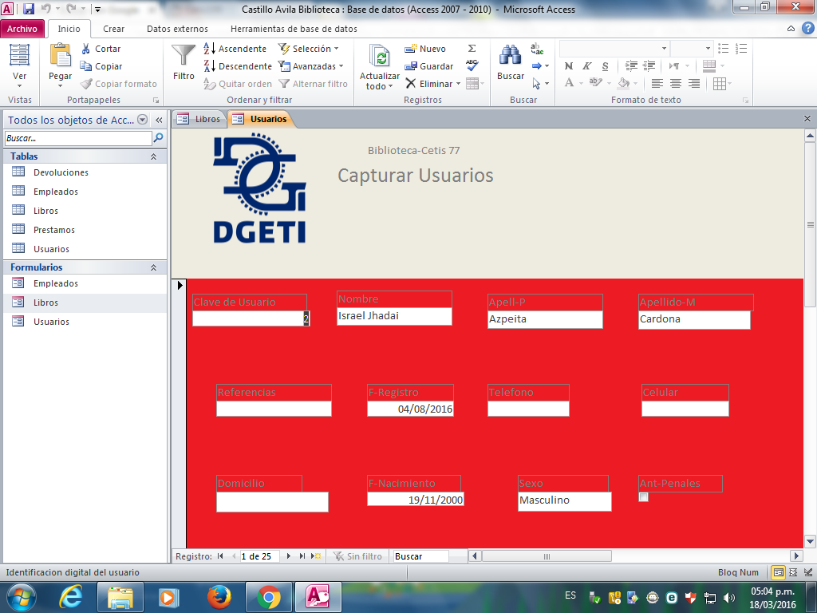The width and height of the screenshot is (817, 613).
Task: Click the Cortar scissors icon
Action: tap(87, 49)
